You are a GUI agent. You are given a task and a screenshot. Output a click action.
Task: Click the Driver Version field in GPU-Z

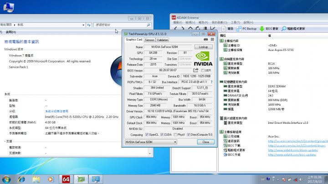point(178,111)
